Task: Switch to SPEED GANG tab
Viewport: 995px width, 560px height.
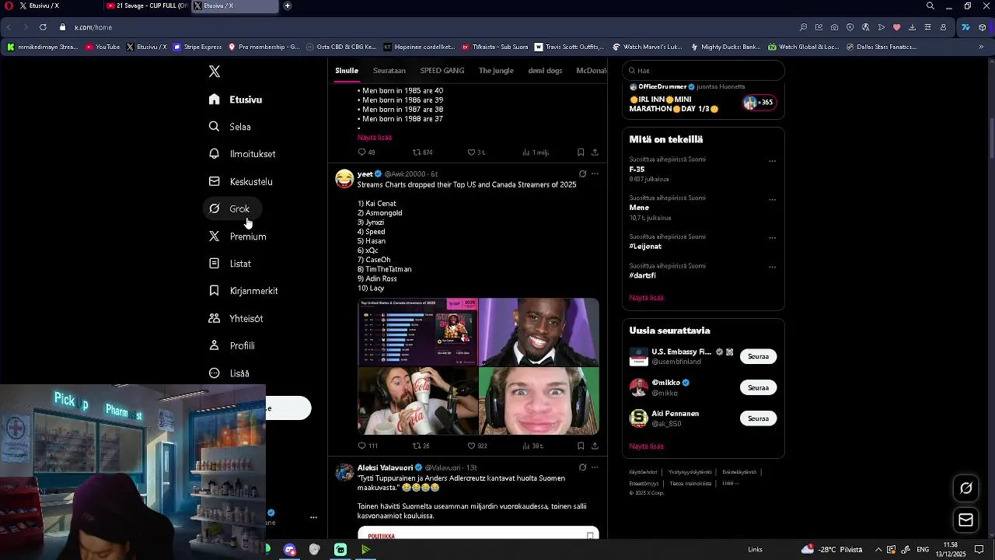Action: pos(442,71)
